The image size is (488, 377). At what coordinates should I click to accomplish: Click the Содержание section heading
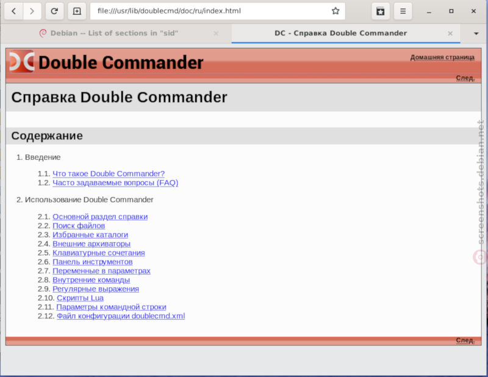click(x=47, y=136)
